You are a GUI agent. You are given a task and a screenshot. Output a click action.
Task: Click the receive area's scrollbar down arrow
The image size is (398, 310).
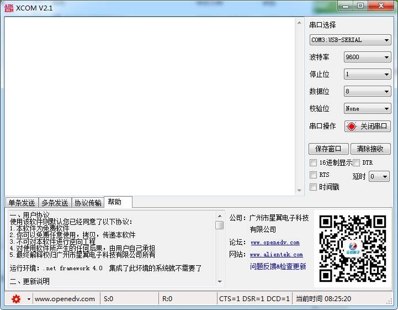299,191
